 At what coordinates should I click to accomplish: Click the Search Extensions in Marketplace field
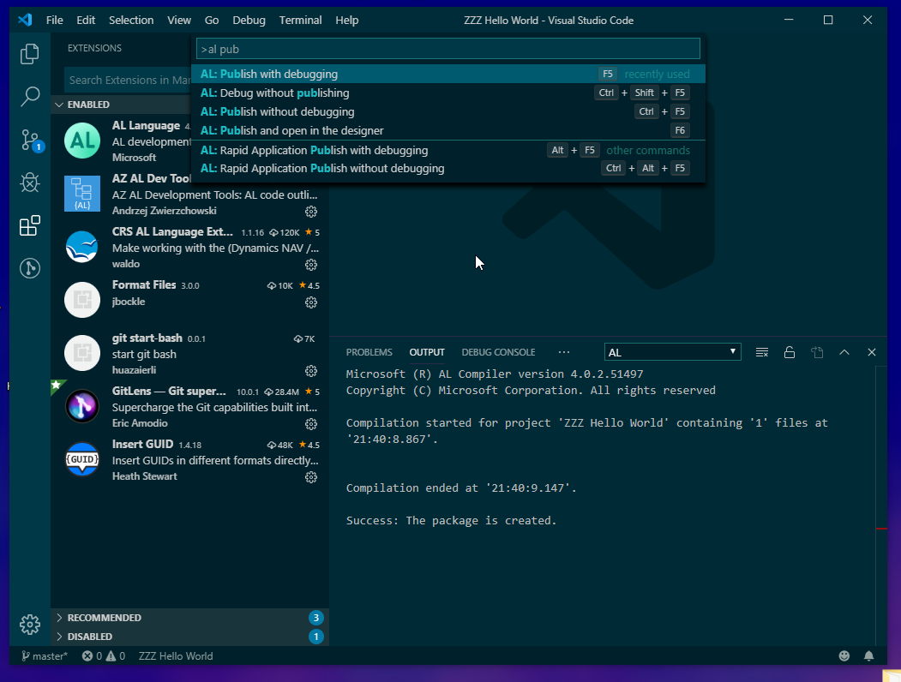coord(128,81)
